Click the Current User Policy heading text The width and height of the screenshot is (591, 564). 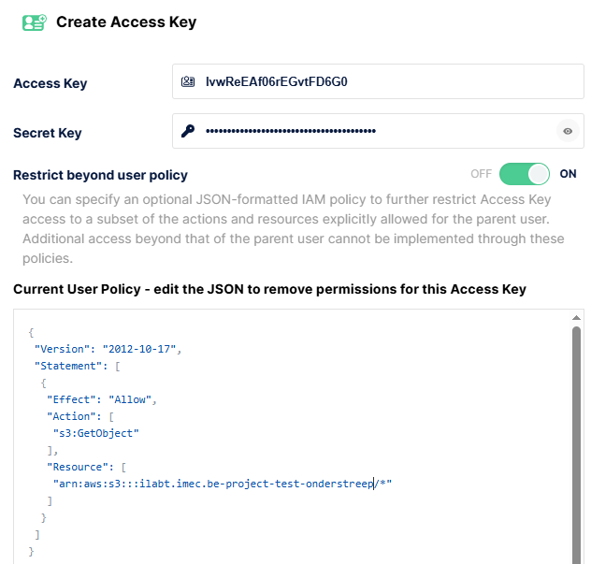tap(269, 289)
